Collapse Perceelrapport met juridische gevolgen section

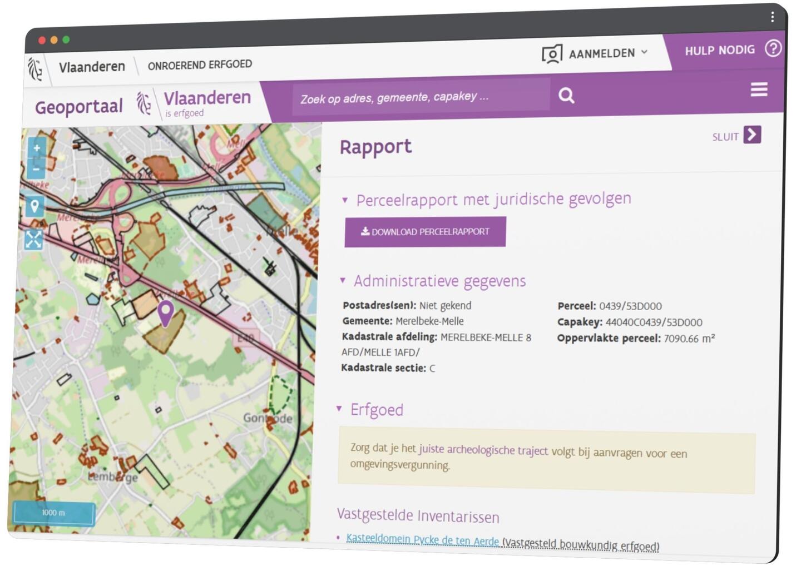pos(345,200)
